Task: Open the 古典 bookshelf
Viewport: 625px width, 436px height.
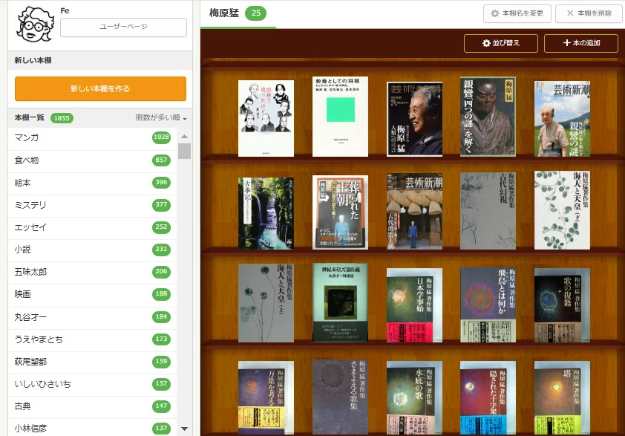Action: coord(92,406)
